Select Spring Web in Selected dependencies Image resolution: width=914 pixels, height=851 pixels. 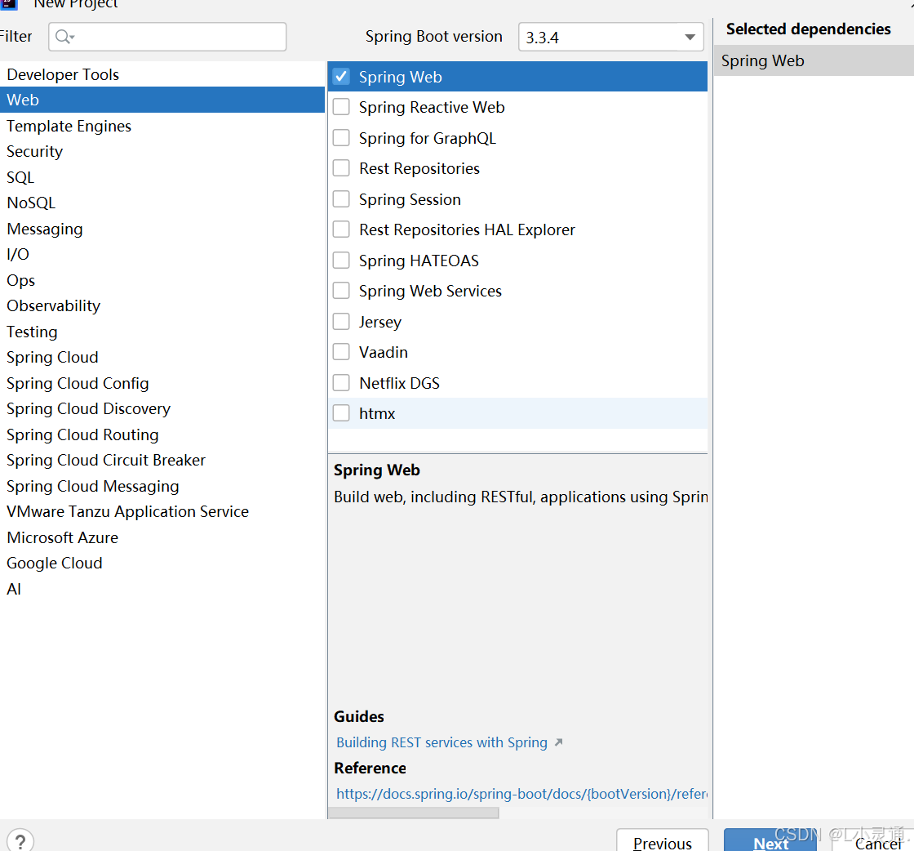click(x=814, y=60)
